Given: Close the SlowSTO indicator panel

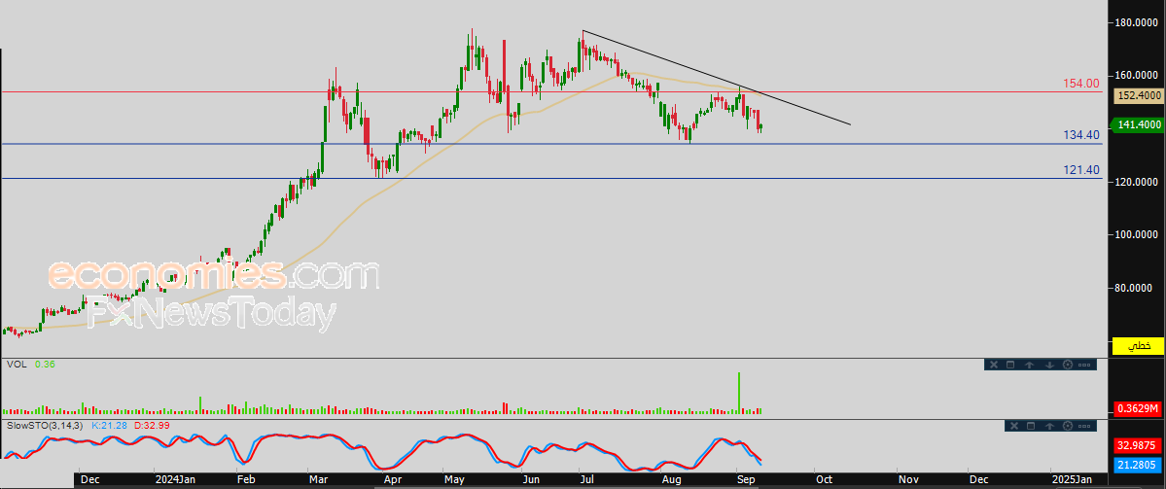Looking at the screenshot, I should click(x=1014, y=426).
